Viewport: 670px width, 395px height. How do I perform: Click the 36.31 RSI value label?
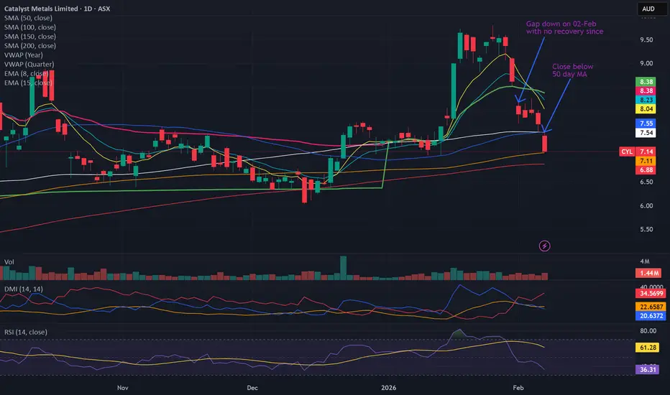tap(648, 369)
